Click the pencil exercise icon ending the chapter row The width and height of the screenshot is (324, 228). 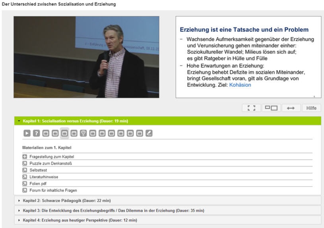(x=149, y=133)
